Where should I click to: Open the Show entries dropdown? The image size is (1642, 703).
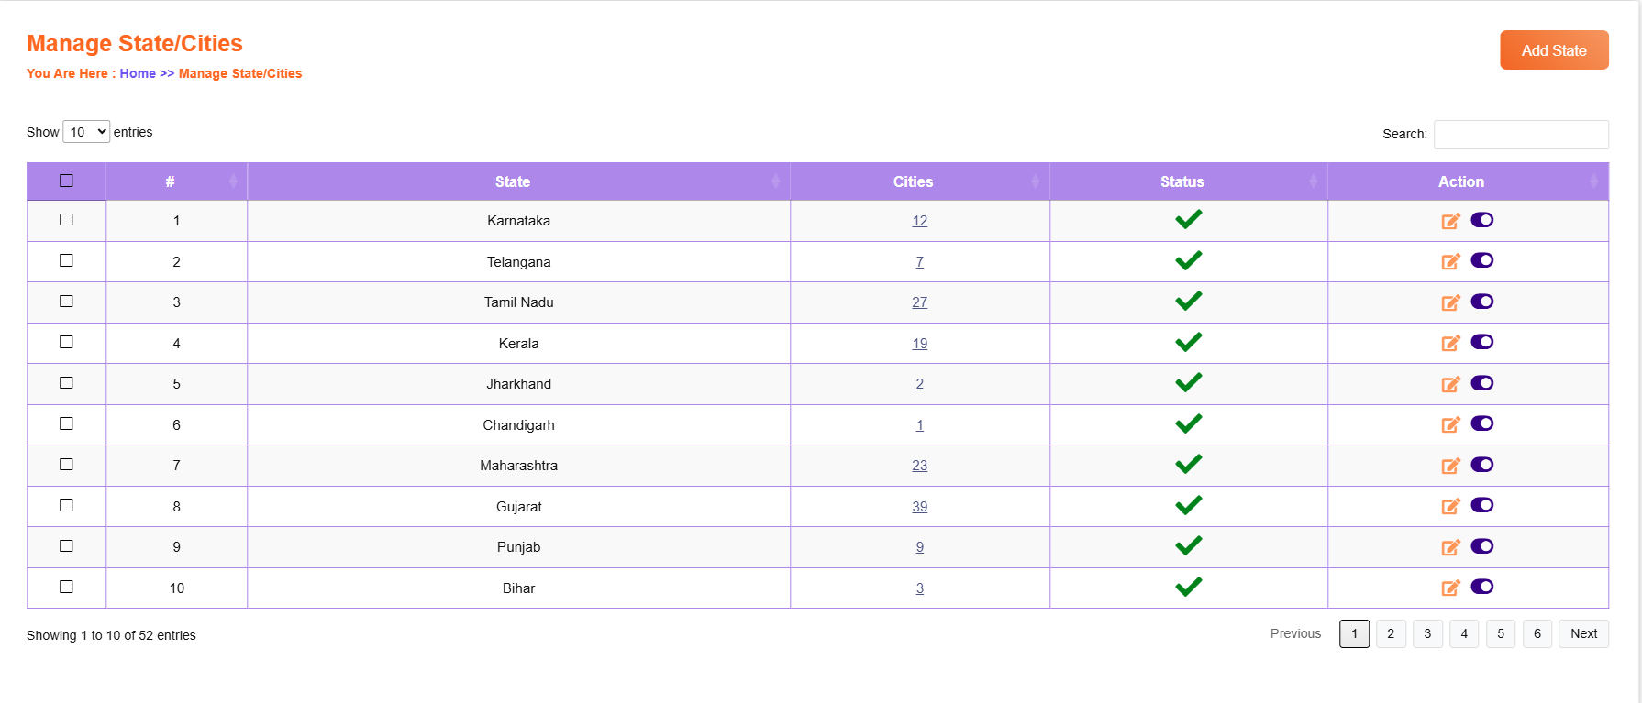86,132
